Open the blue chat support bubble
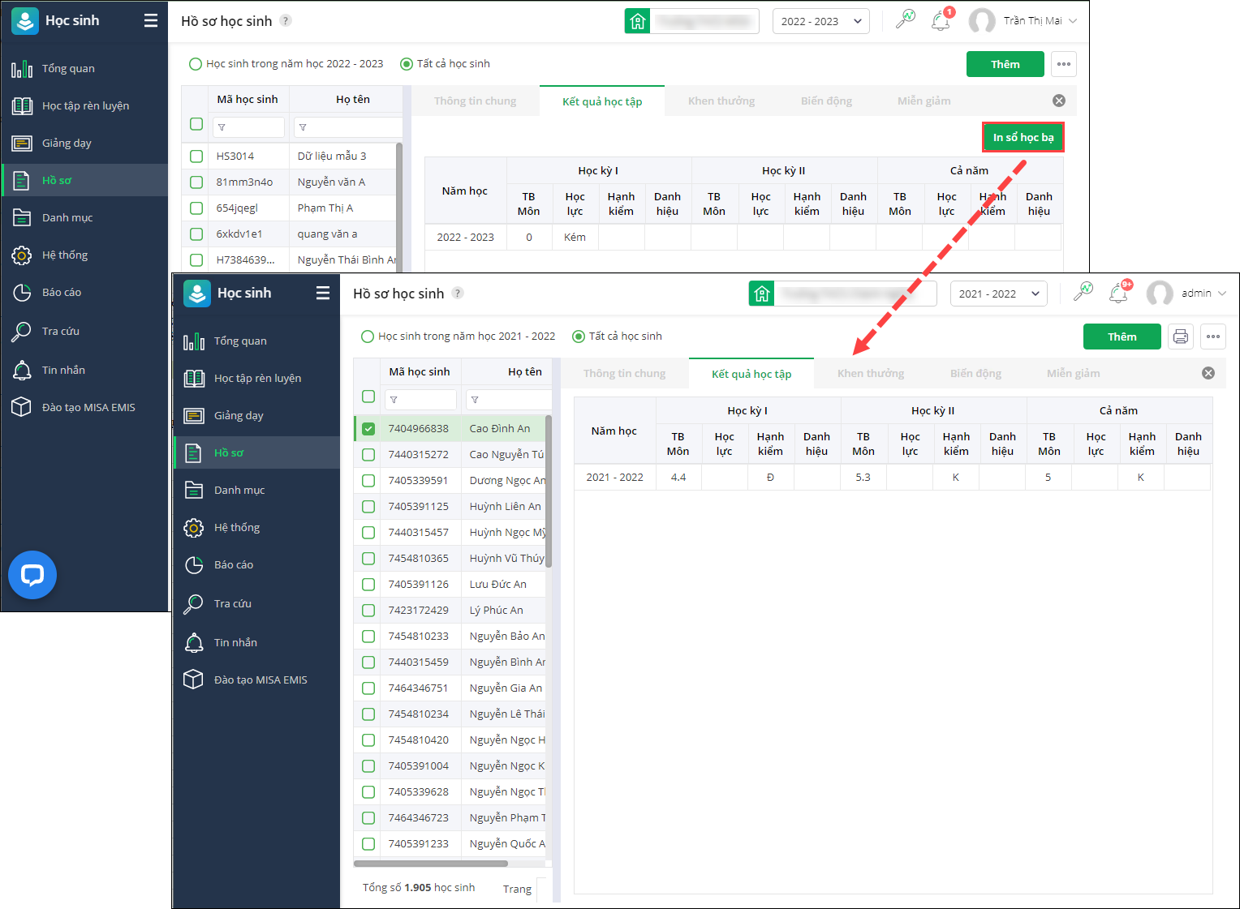 tap(32, 575)
